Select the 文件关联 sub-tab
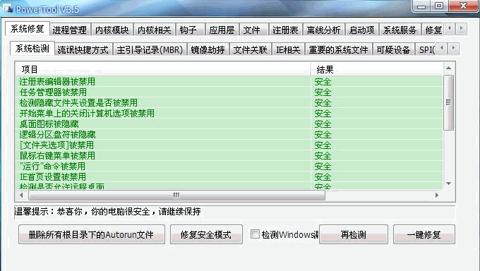480x271 pixels. pyautogui.click(x=250, y=49)
